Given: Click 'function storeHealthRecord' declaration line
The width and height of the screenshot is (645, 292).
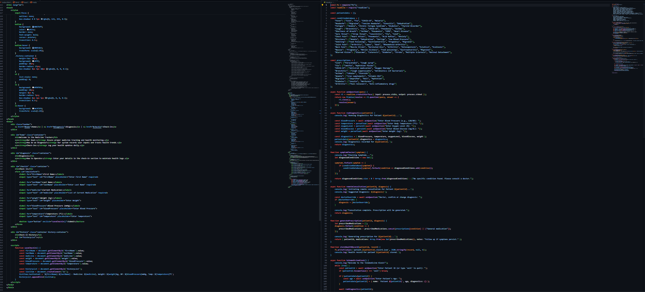Looking at the screenshot, I should coord(356,247).
